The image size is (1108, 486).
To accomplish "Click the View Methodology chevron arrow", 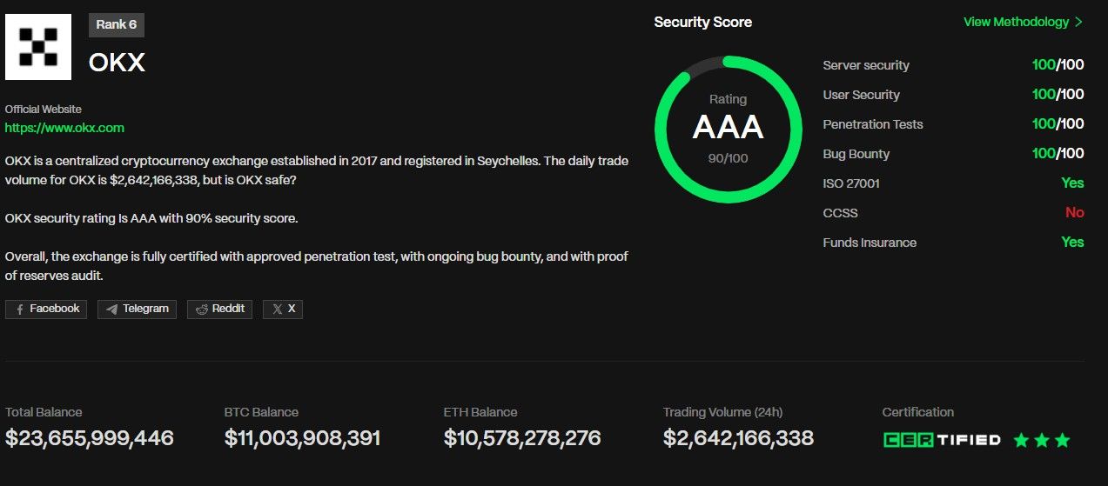I will 1079,22.
